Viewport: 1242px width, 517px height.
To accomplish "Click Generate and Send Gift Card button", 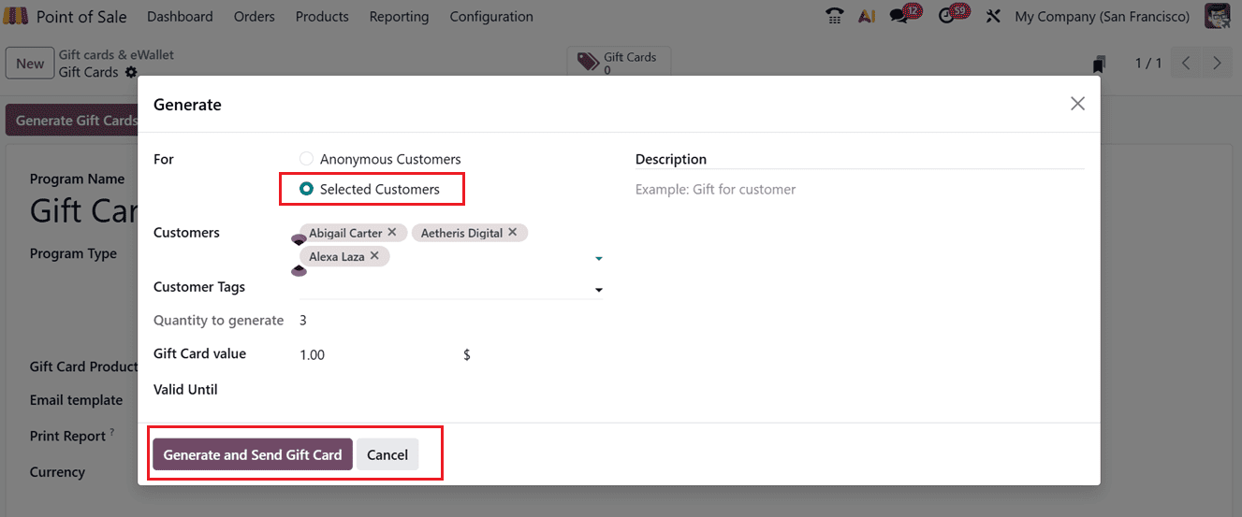I will pyautogui.click(x=253, y=454).
